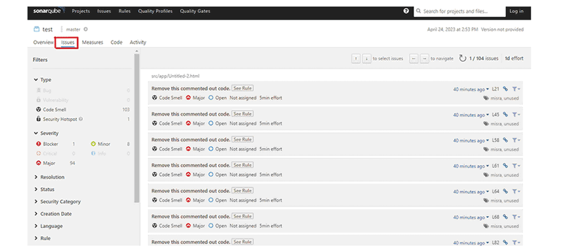The height and width of the screenshot is (249, 567).
Task: Toggle the Major severity filter
Action: 50,163
